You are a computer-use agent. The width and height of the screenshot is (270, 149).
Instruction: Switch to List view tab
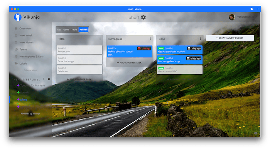[x=59, y=29]
